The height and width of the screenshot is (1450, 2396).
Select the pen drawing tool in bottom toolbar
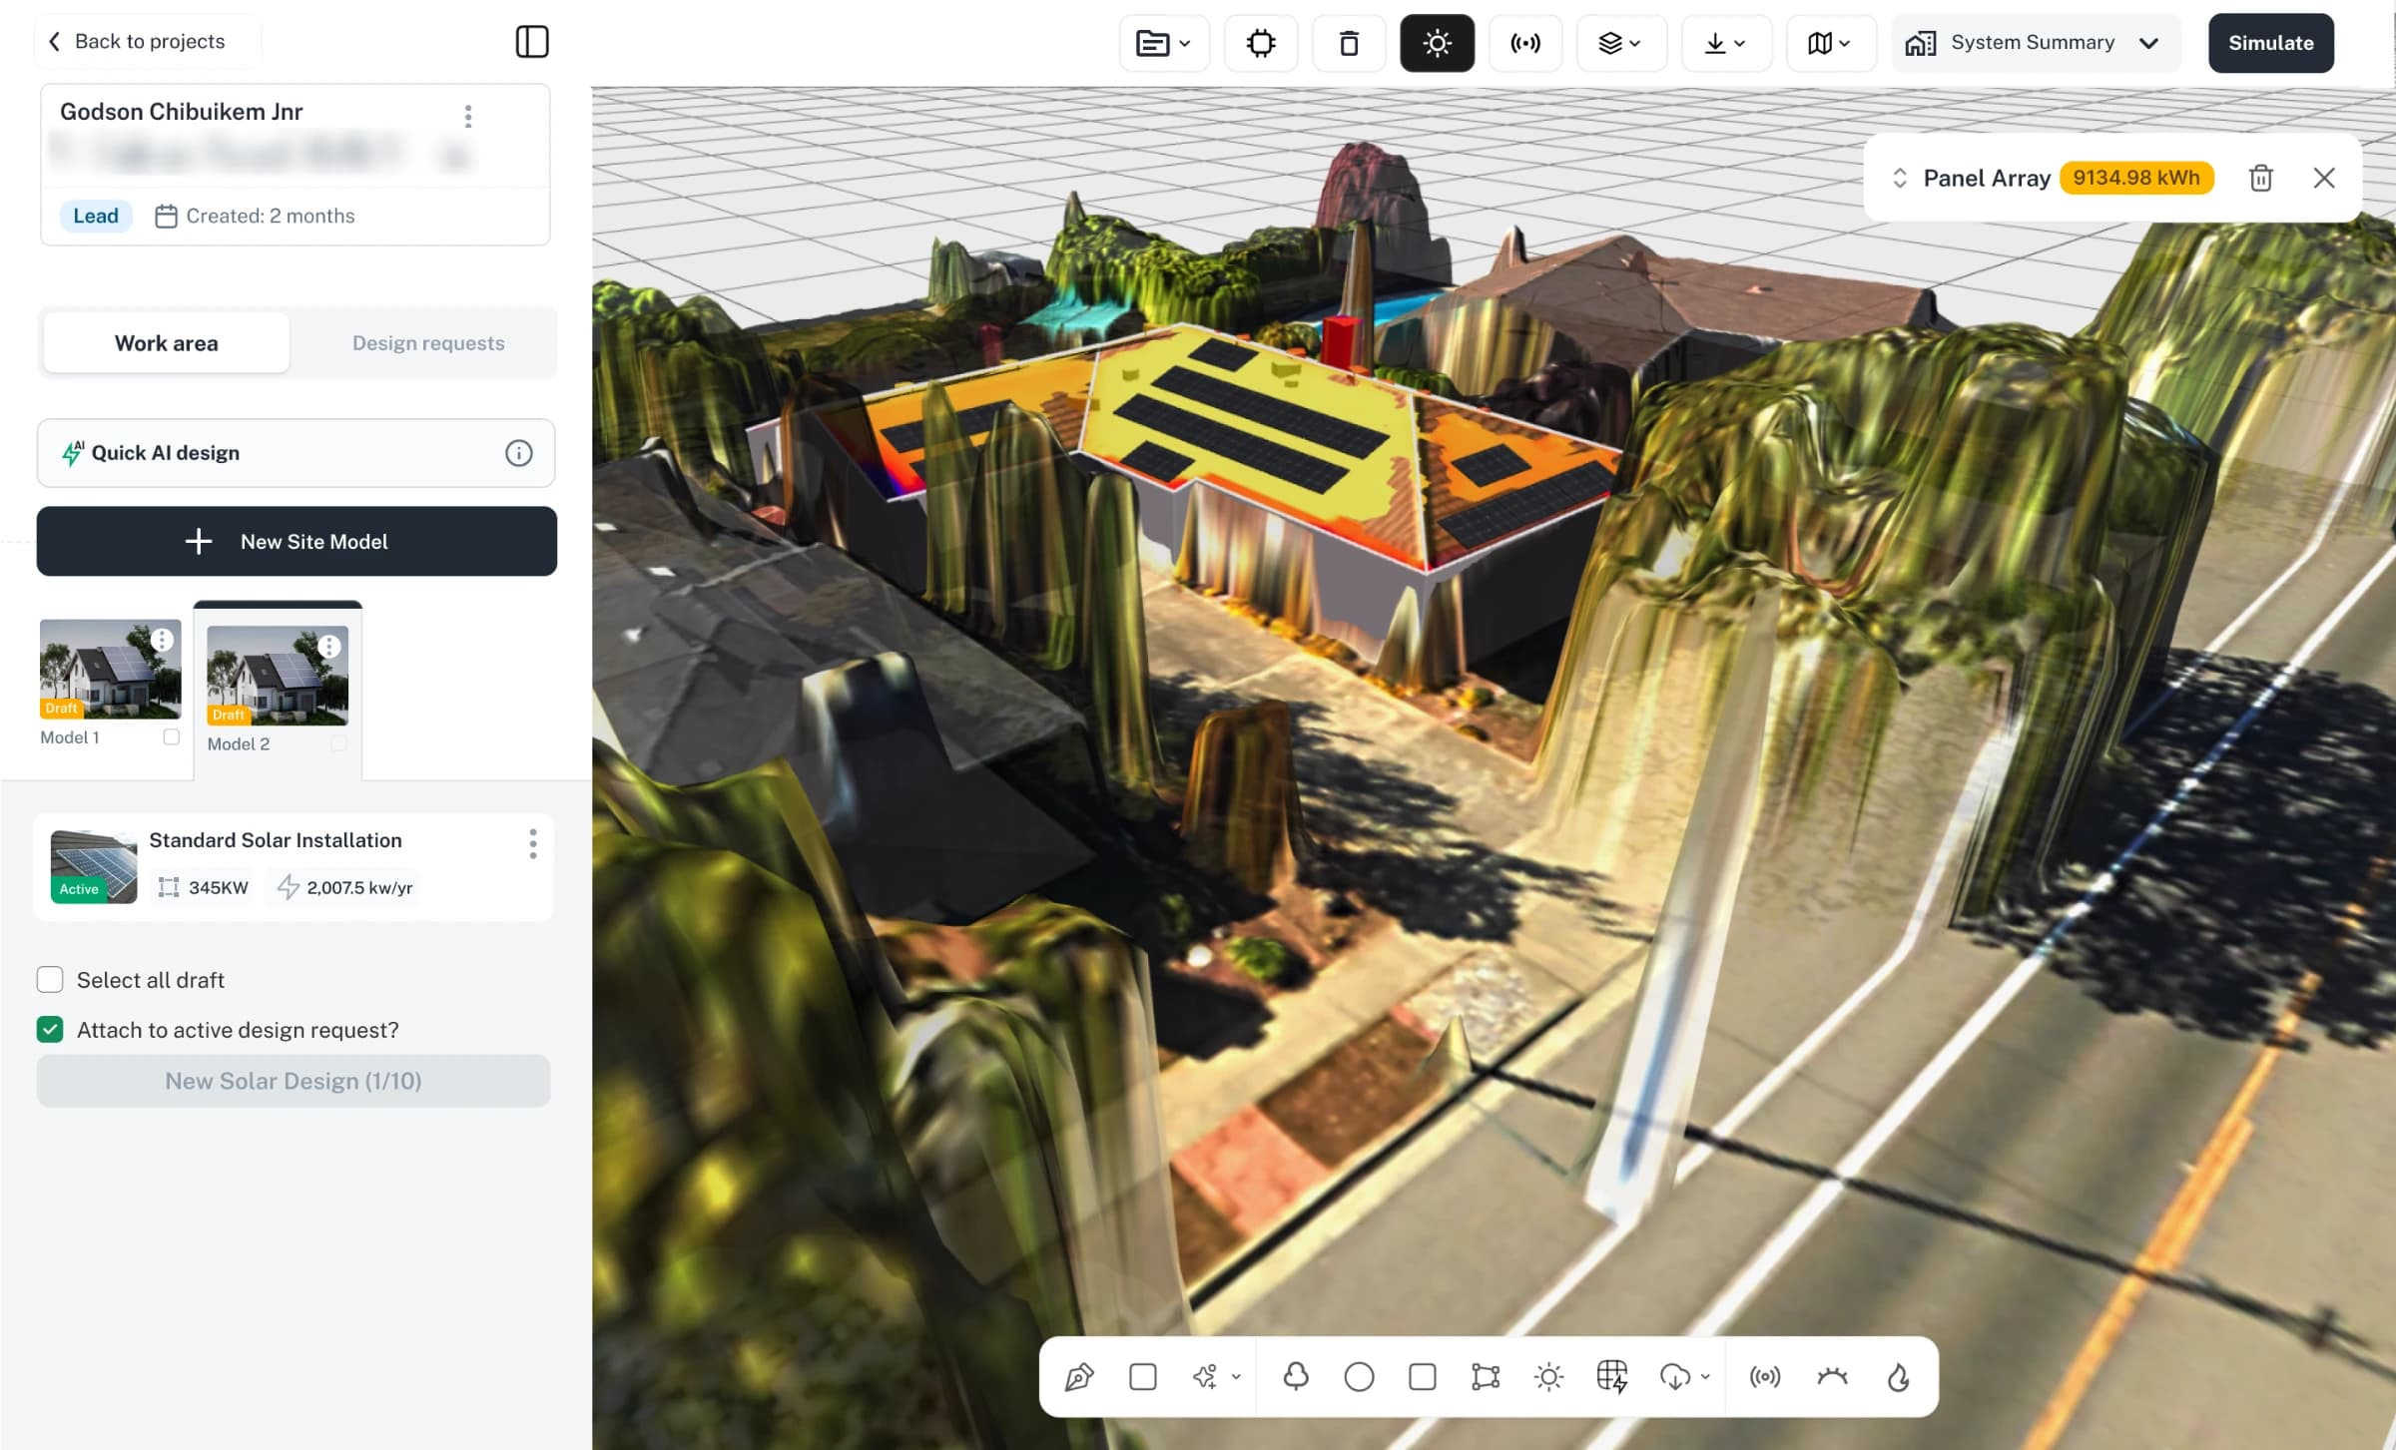point(1079,1376)
